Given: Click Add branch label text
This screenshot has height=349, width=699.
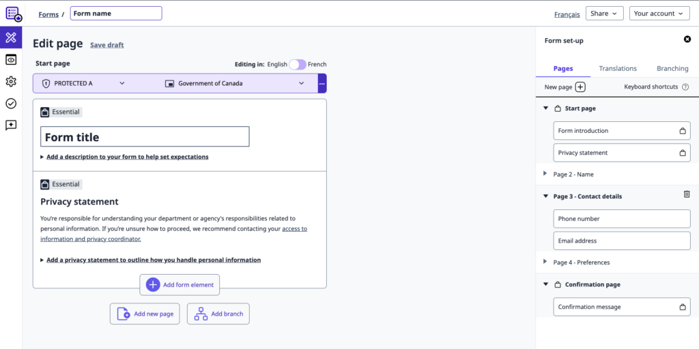Looking at the screenshot, I should (x=227, y=314).
